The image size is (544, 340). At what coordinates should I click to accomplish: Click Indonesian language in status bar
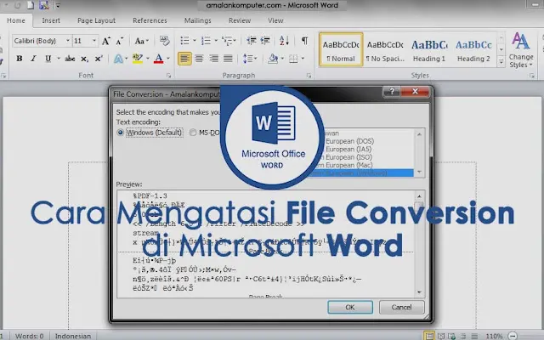(73, 336)
